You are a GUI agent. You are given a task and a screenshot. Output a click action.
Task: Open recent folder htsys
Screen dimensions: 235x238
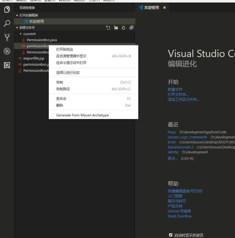coord(172,132)
